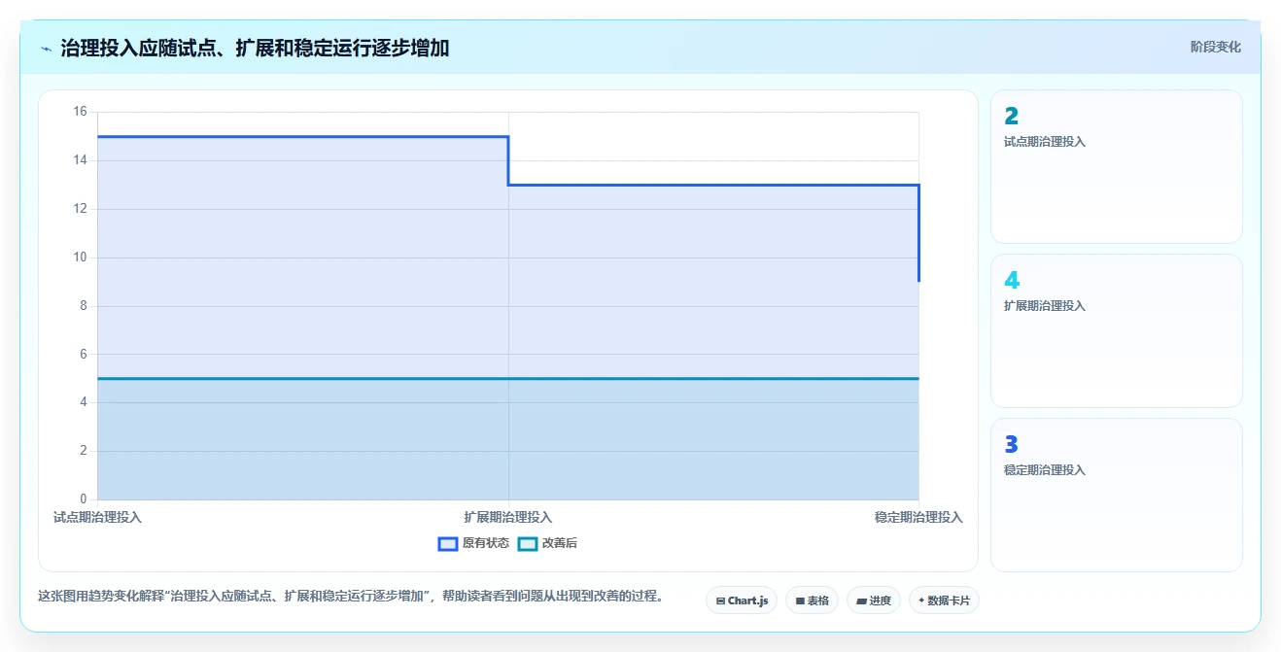
Task: Click the 数据卡片 tag chip
Action: point(944,601)
